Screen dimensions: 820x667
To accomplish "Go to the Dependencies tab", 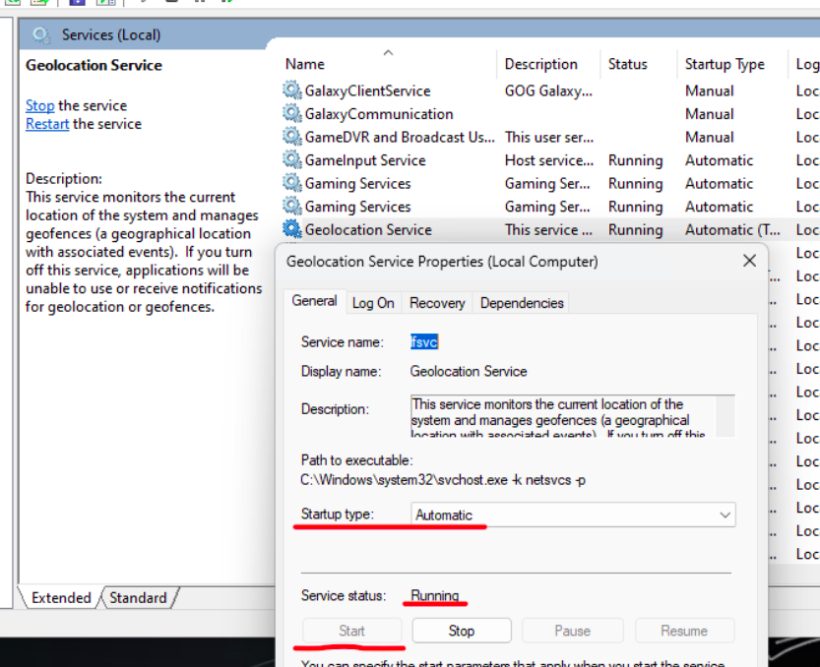I will [x=521, y=303].
